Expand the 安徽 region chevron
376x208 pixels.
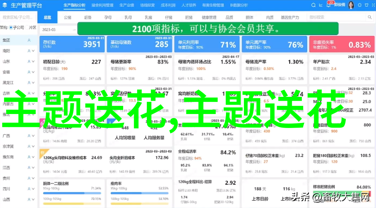coord(33,72)
